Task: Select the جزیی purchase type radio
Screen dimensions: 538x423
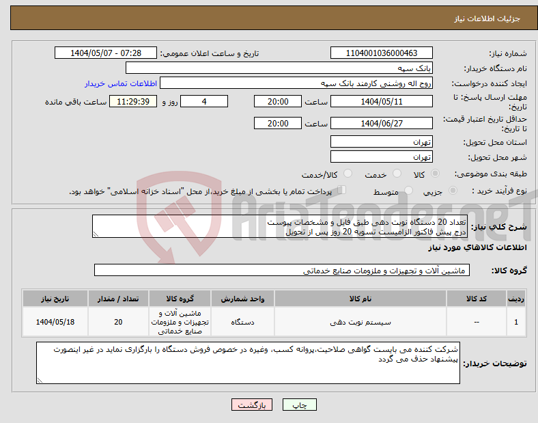Action: pos(453,190)
